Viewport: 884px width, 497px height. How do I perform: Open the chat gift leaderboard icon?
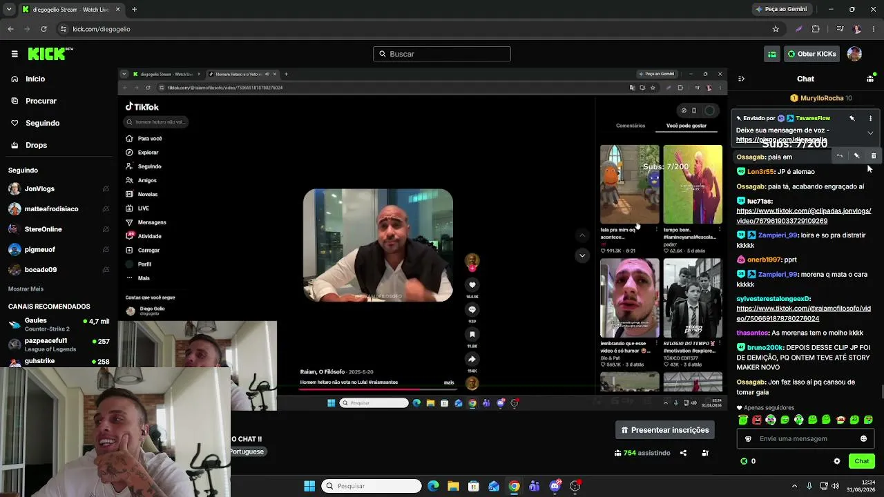pos(870,79)
